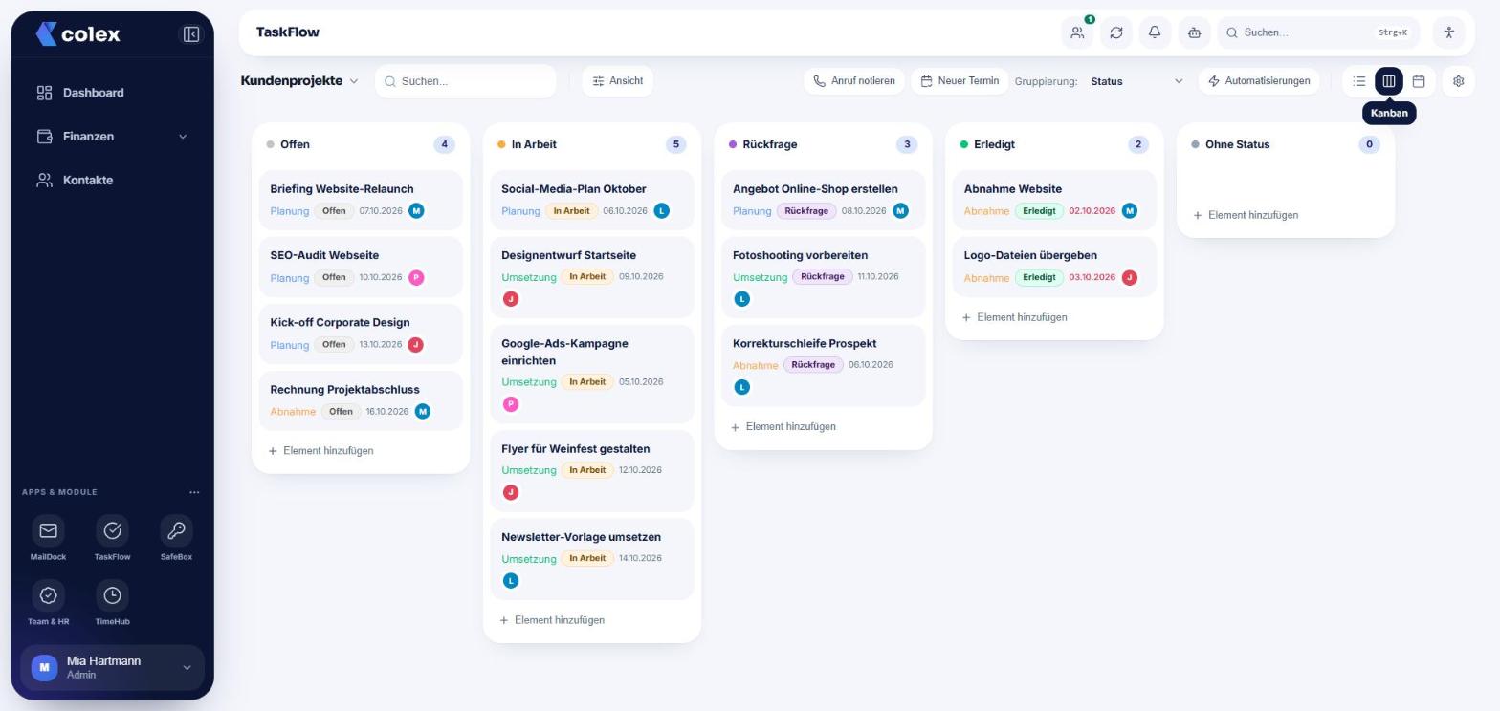Click Erledigt badge on Logo-Dateien card

click(x=1039, y=278)
